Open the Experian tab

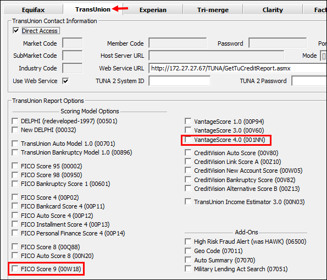point(153,10)
